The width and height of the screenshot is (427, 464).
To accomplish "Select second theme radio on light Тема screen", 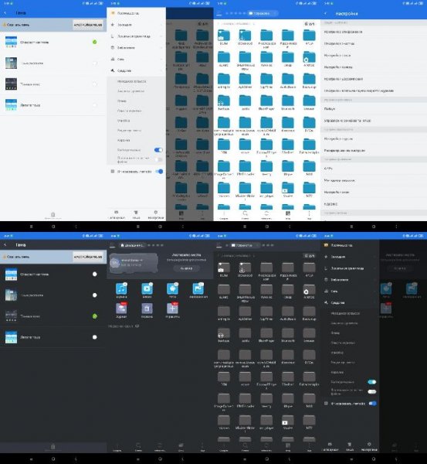I will pyautogui.click(x=94, y=63).
